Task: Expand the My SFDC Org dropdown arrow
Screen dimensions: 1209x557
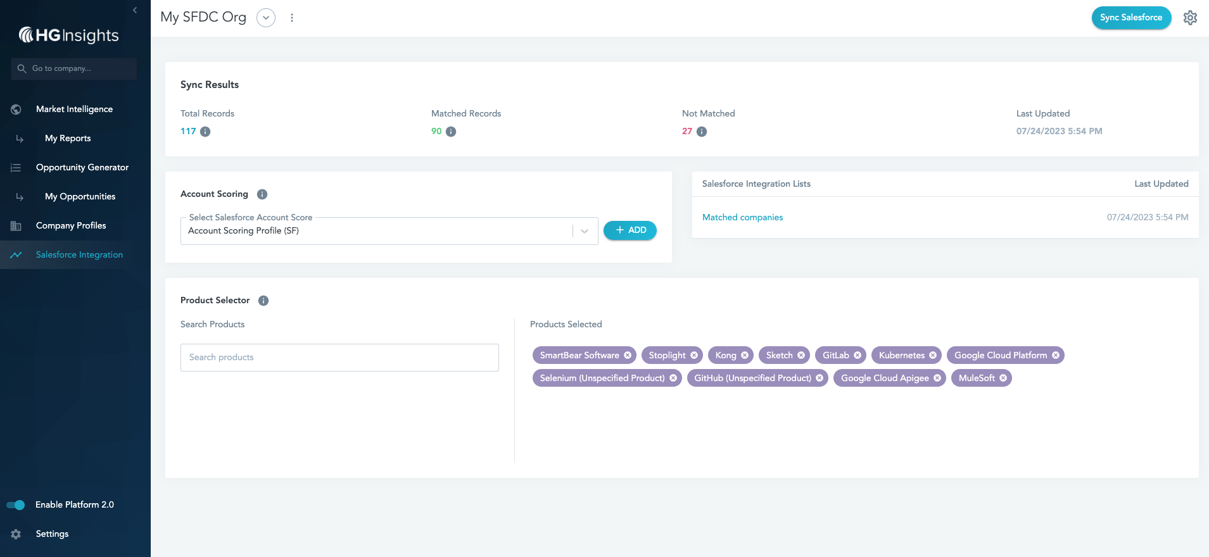Action: pos(266,18)
